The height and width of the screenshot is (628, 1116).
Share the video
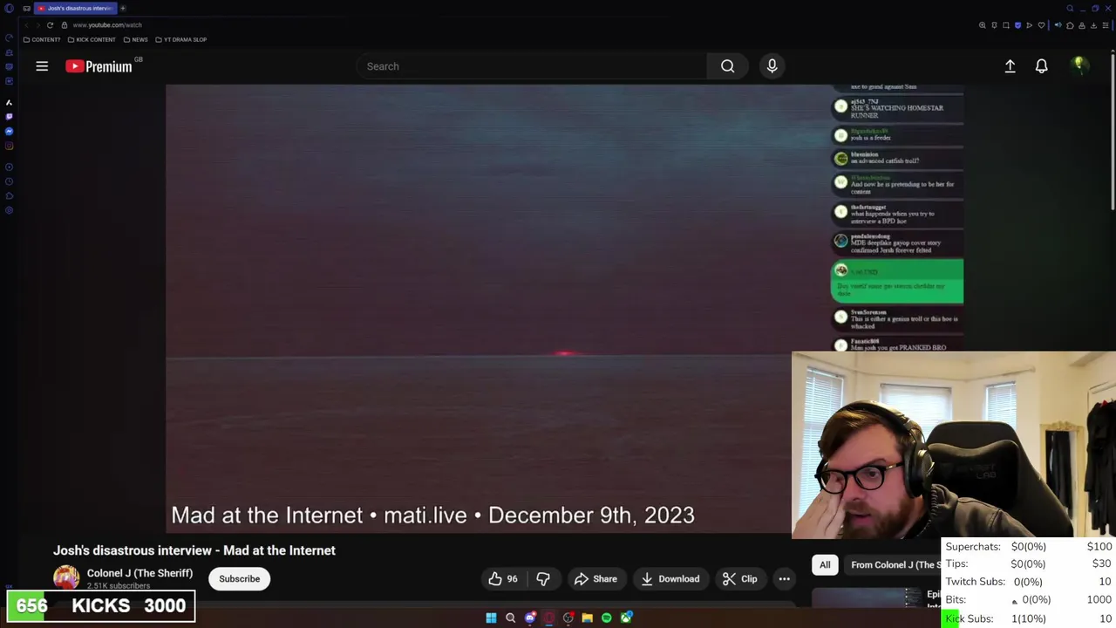595,579
